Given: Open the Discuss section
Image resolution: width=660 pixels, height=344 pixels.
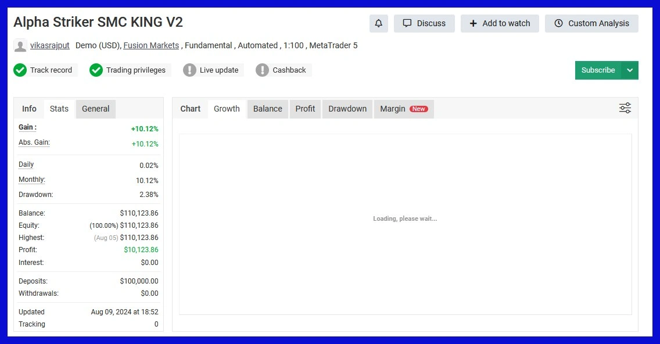Looking at the screenshot, I should coord(424,23).
